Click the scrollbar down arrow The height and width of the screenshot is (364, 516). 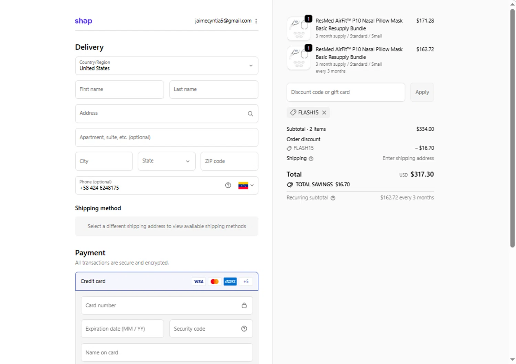coord(512,360)
